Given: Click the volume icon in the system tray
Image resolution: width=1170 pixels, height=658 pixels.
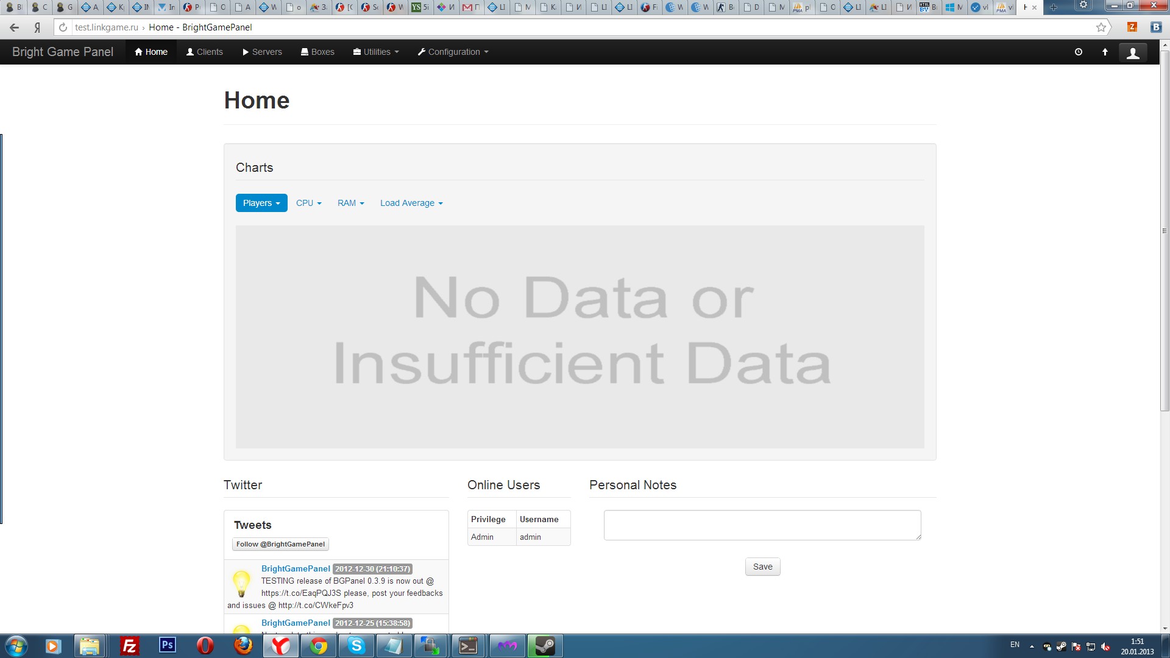Looking at the screenshot, I should coord(1105,646).
